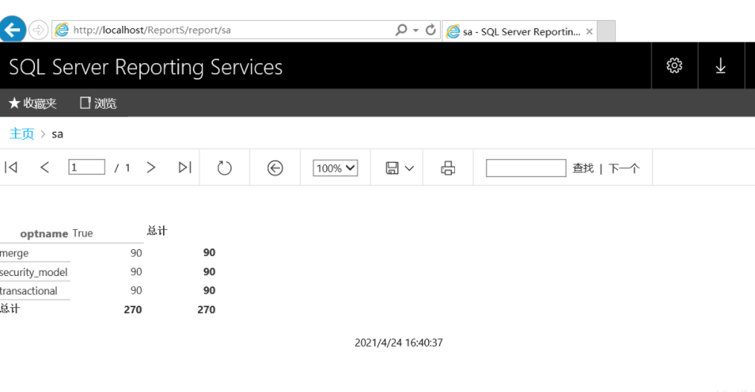Open the export save dropdown

[x=399, y=168]
